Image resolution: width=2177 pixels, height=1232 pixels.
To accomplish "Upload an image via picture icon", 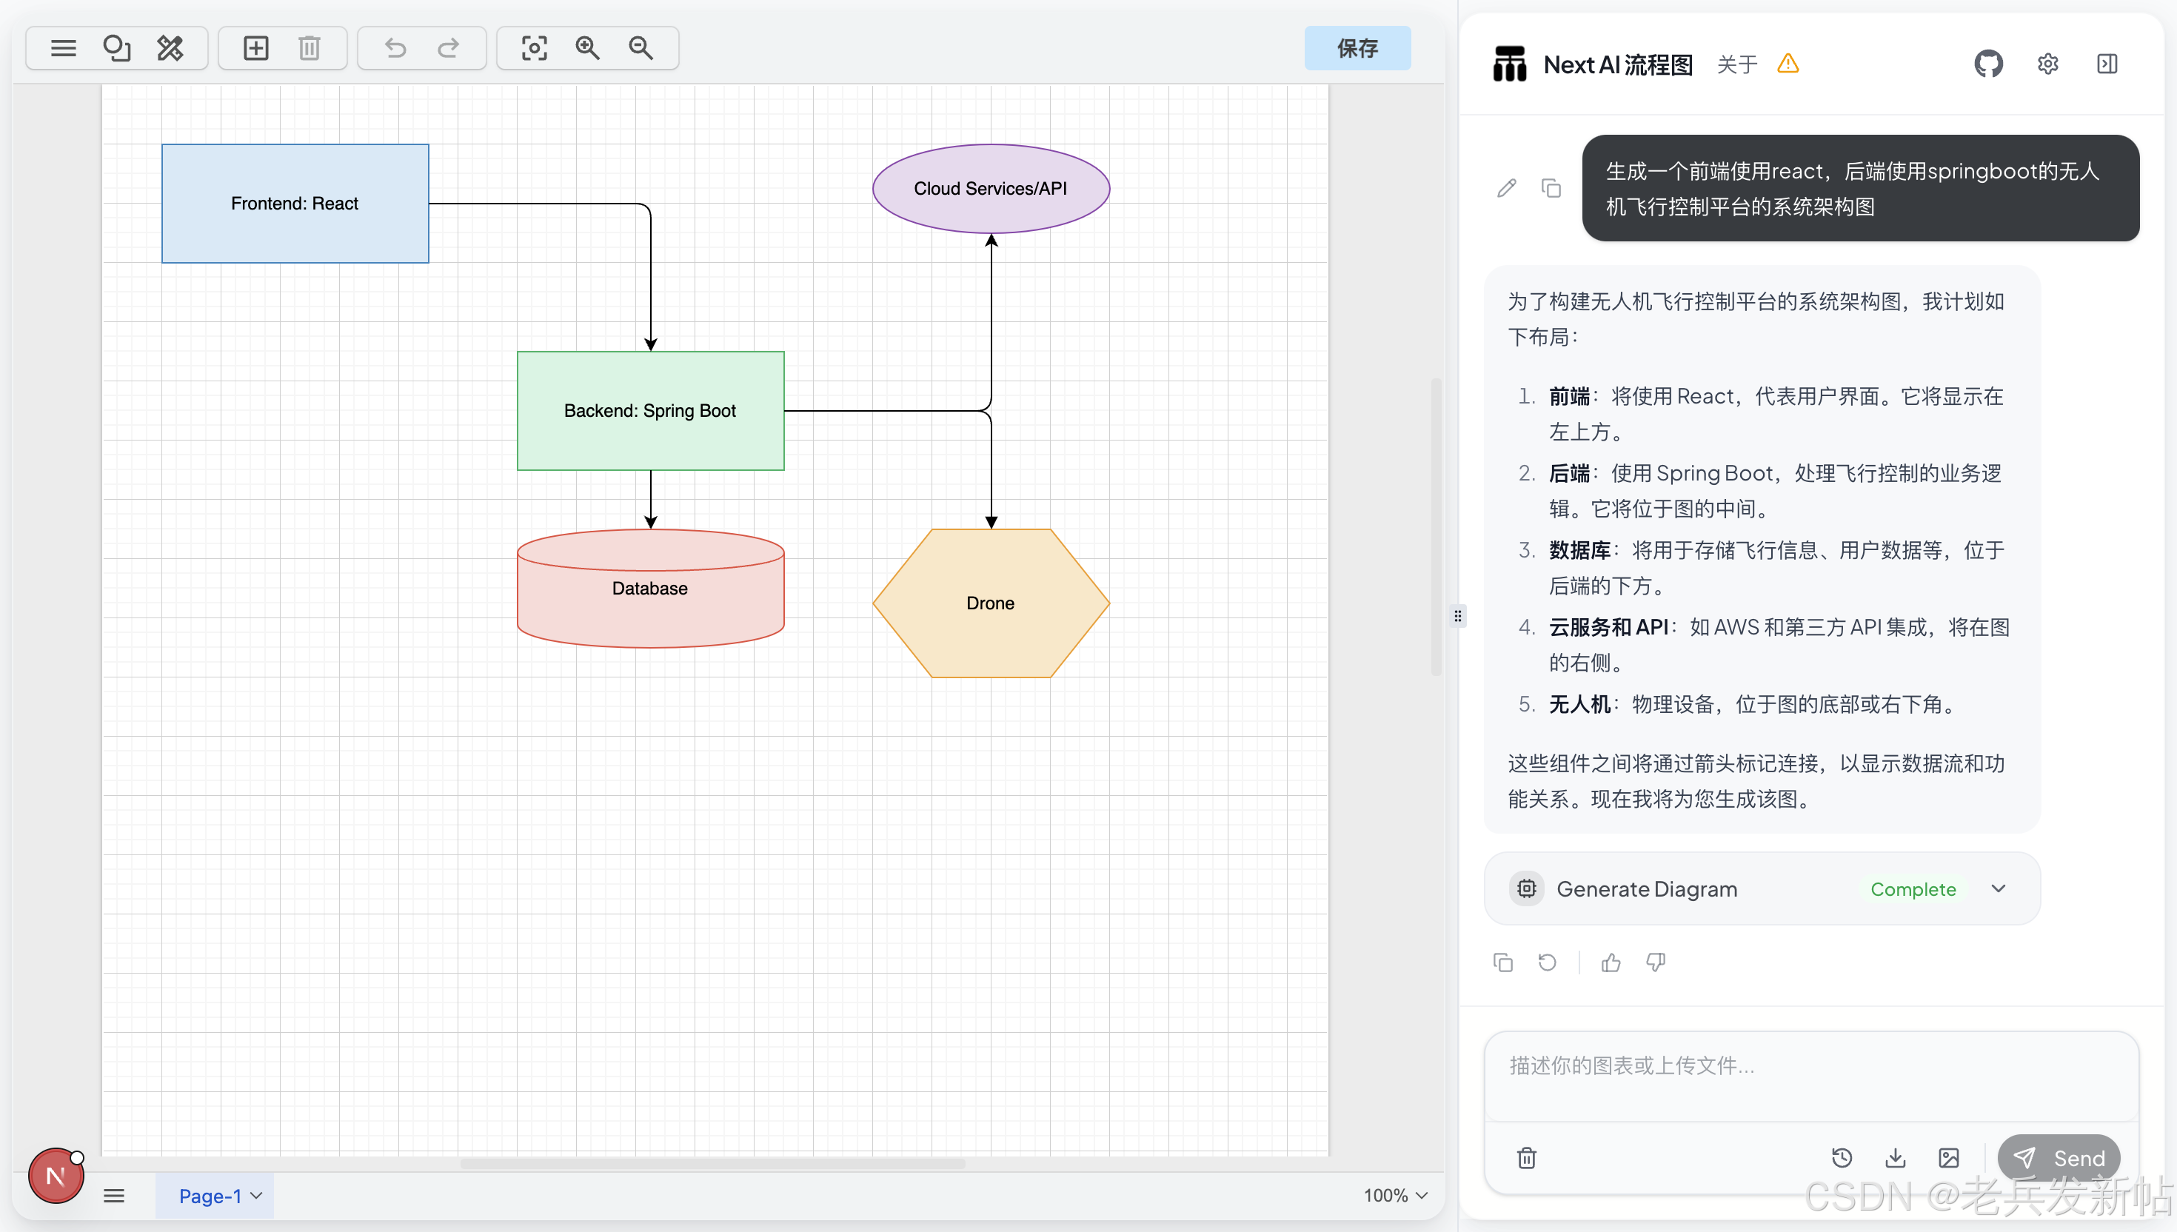I will click(x=1948, y=1157).
